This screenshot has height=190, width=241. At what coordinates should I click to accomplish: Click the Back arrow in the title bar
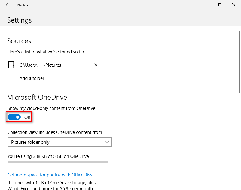(7, 5)
